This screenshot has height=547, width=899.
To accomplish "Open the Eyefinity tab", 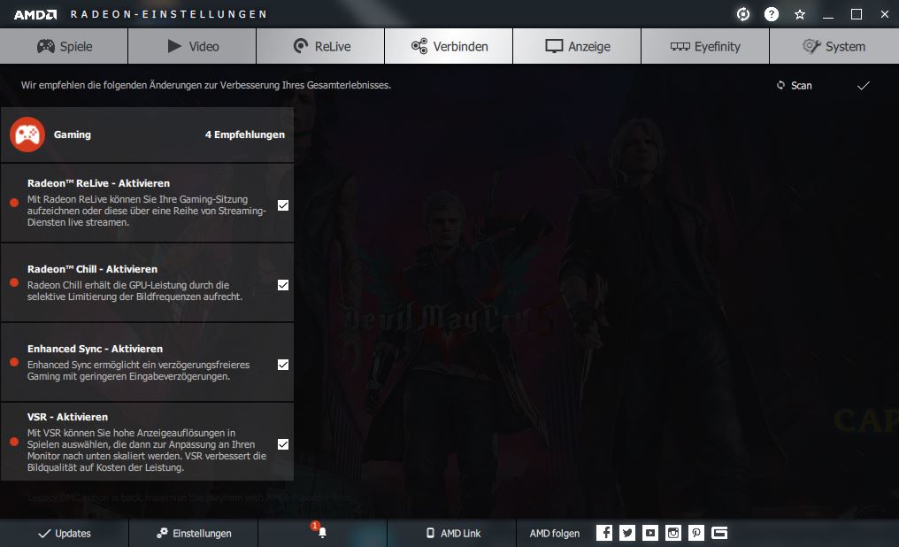I will tap(705, 46).
